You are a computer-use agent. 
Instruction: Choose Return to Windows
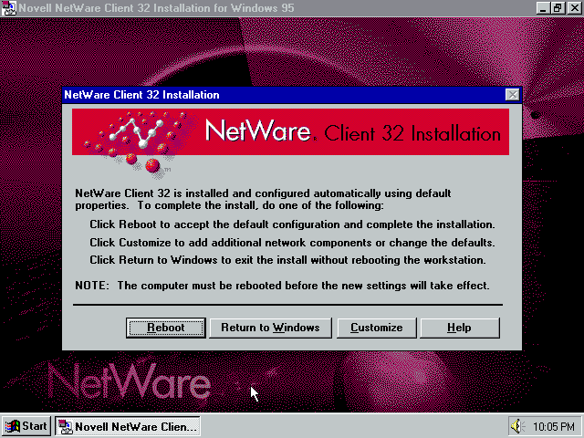(x=270, y=328)
